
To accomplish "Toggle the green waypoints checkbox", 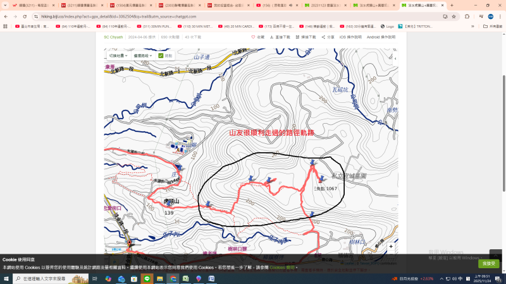I will click(x=161, y=56).
